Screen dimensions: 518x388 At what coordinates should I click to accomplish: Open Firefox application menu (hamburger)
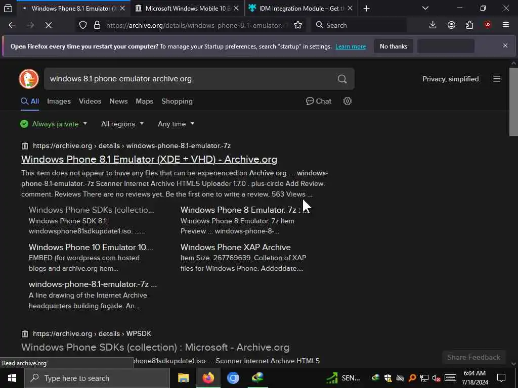pyautogui.click(x=506, y=25)
